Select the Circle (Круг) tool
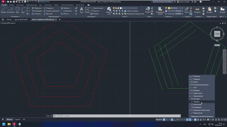This screenshot has height=127, width=227. tap(17, 10)
